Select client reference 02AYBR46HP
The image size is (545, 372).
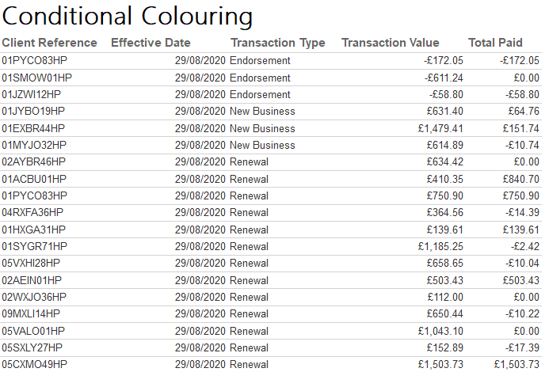[x=34, y=161]
